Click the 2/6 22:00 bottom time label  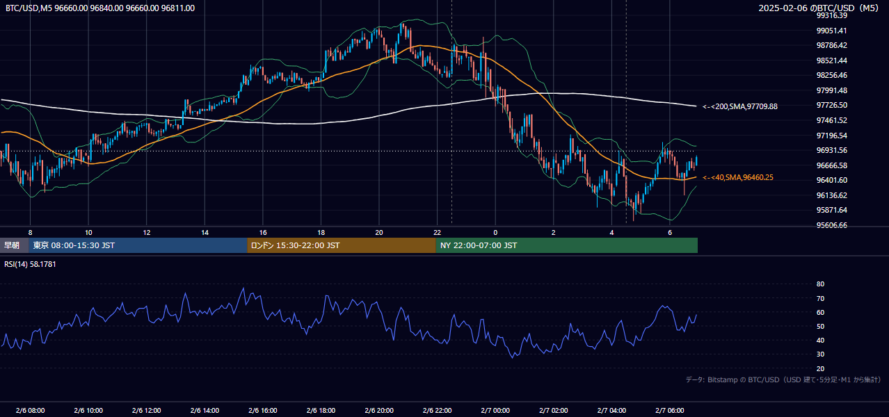[437, 411]
